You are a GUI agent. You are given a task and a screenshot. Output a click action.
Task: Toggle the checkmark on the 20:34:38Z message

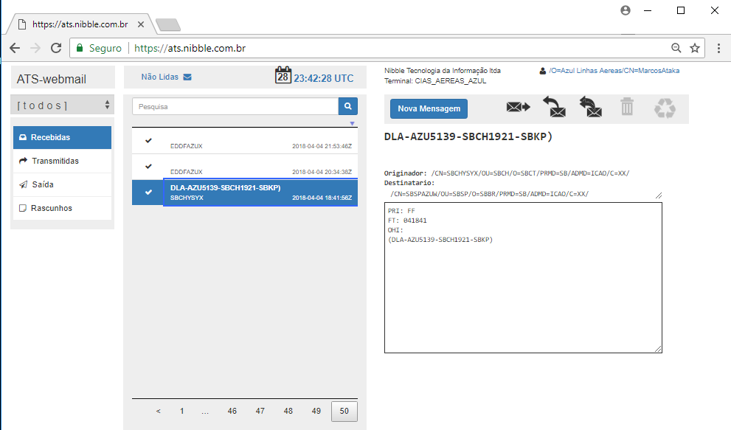[x=148, y=166]
